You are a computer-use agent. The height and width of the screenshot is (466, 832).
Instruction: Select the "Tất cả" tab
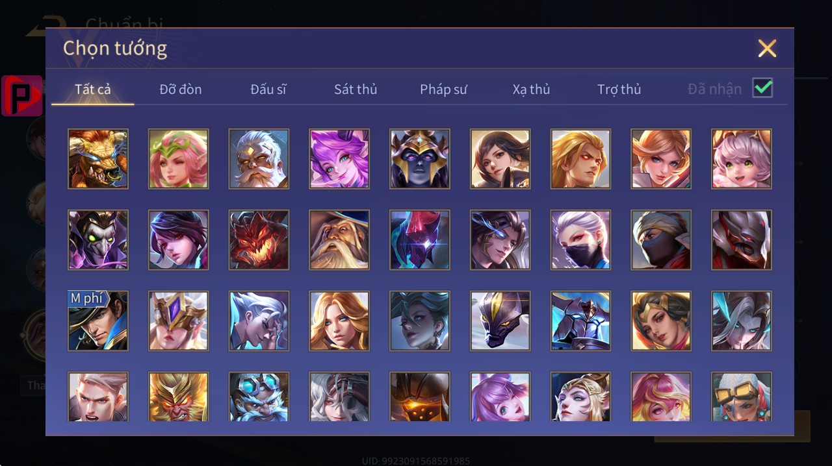coord(93,90)
